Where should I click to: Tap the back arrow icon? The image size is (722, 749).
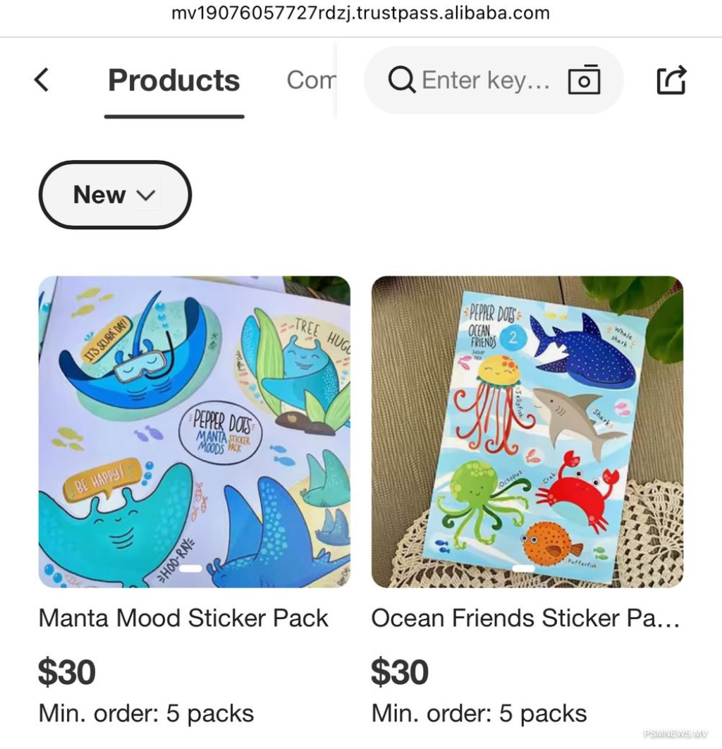(42, 80)
